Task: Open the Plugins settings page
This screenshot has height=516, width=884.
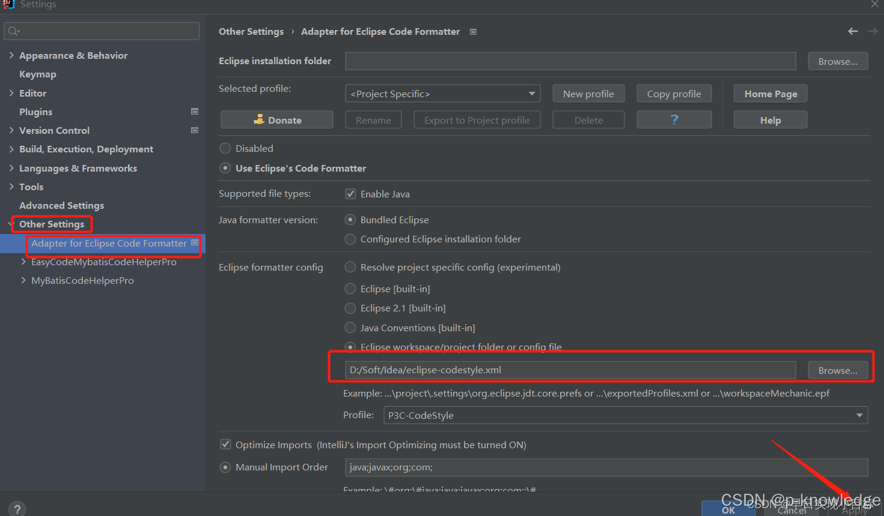Action: [x=36, y=112]
